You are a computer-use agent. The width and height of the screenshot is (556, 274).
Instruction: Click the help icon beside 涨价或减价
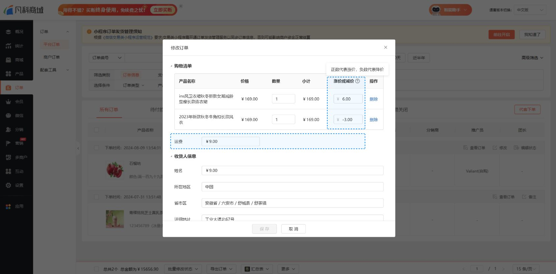coord(358,81)
